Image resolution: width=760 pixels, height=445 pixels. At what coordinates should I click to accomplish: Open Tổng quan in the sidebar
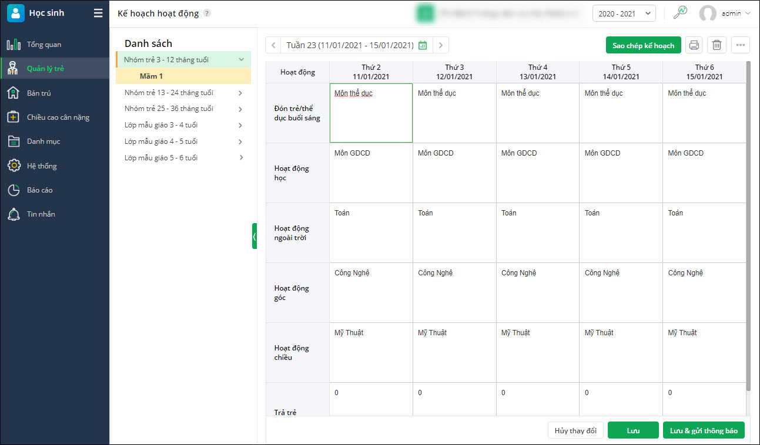pyautogui.click(x=55, y=45)
